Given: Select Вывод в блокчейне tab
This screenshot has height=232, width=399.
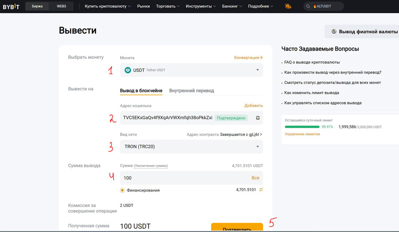Looking at the screenshot, I should click(x=141, y=91).
